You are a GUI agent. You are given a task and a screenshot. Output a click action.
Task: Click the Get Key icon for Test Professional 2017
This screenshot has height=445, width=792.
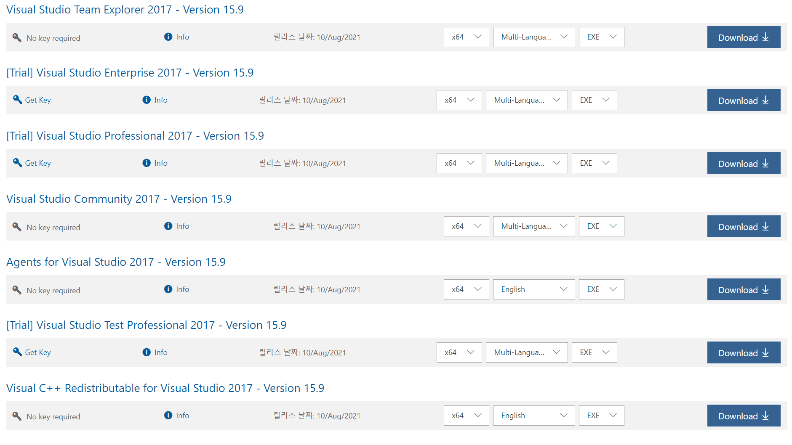(17, 352)
